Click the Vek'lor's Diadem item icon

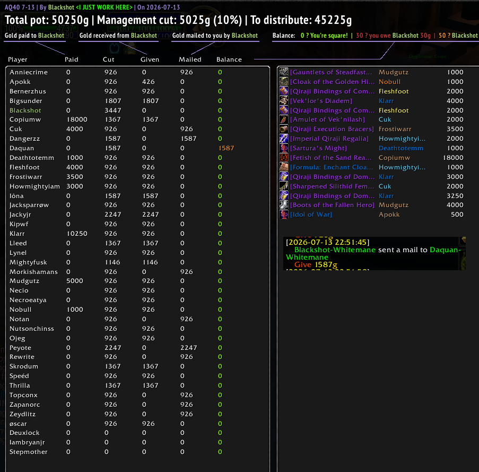(284, 100)
